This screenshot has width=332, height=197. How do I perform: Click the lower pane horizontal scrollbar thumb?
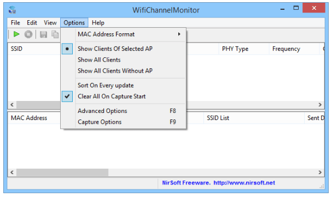(62, 172)
